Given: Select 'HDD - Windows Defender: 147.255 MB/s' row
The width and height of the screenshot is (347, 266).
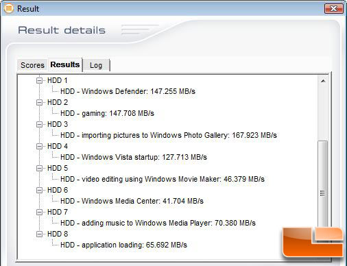Looking at the screenshot, I should click(128, 91).
